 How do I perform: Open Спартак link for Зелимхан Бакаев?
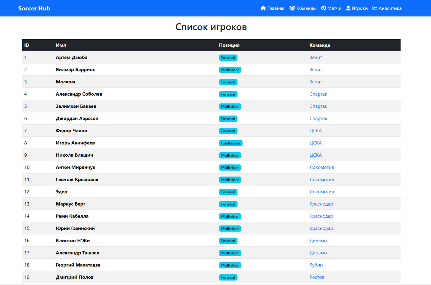pos(319,106)
